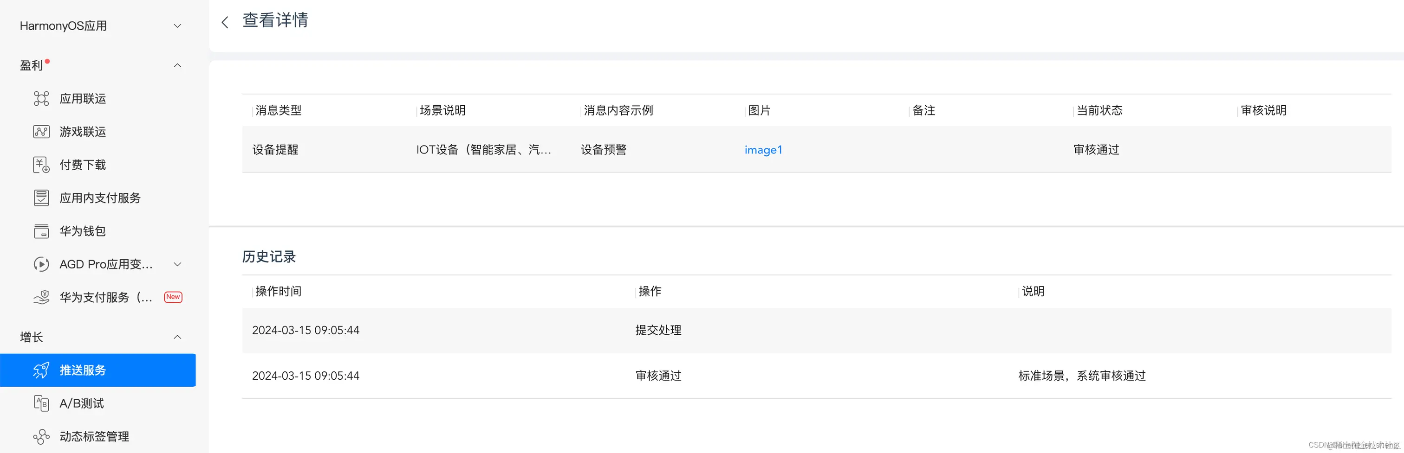Click the 应用联运 sidebar icon
The image size is (1404, 453).
tap(41, 99)
